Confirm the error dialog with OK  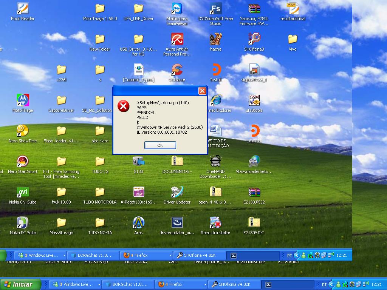click(160, 145)
